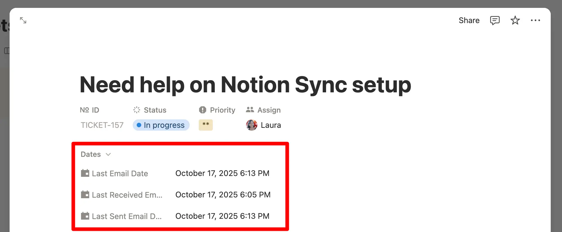The height and width of the screenshot is (232, 562).
Task: Click the Last Email Date calendar icon
Action: [85, 173]
